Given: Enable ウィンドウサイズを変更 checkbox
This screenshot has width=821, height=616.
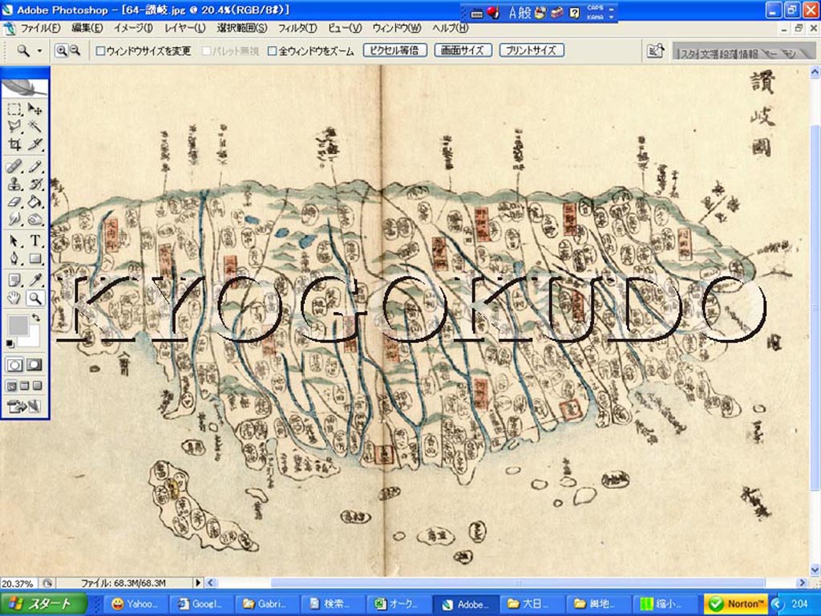Looking at the screenshot, I should pyautogui.click(x=100, y=51).
